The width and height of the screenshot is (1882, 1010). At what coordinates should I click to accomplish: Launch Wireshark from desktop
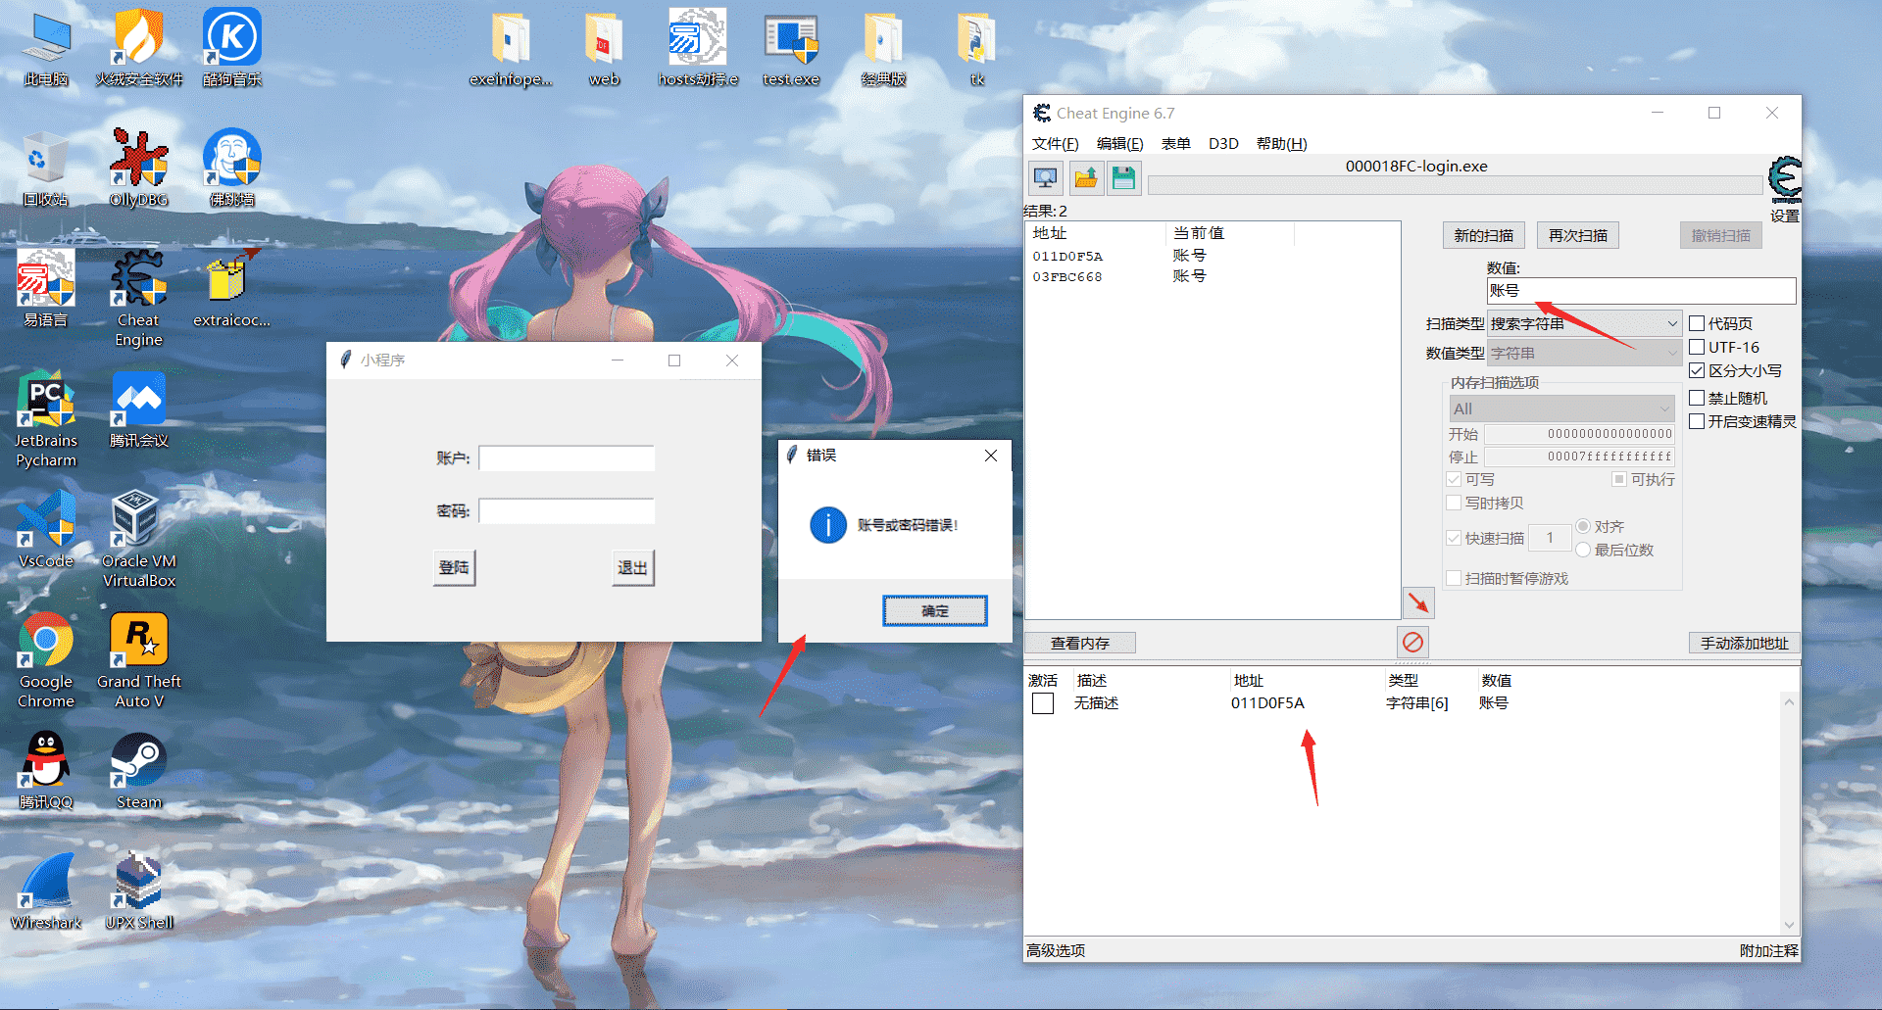pos(46,892)
